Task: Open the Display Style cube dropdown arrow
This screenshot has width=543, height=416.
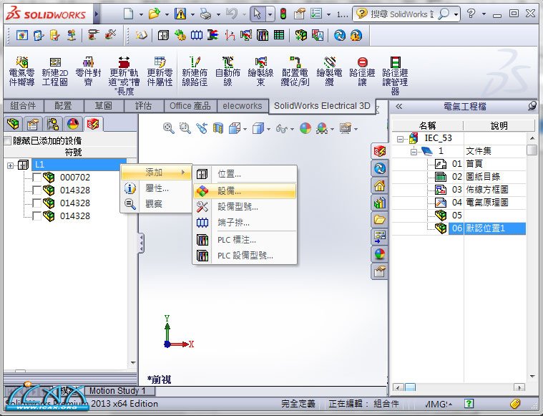Action: (269, 129)
